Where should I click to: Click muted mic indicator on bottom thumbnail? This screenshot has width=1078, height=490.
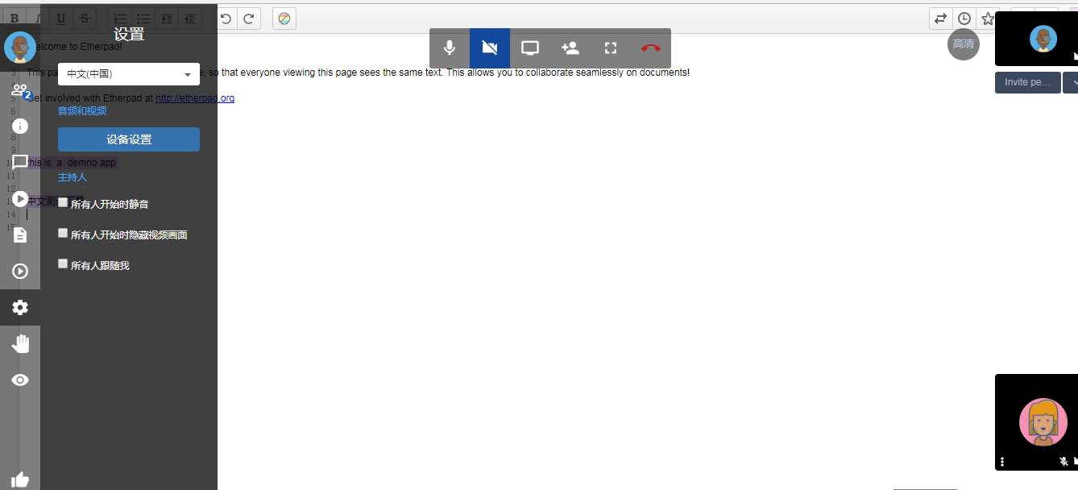click(1063, 462)
